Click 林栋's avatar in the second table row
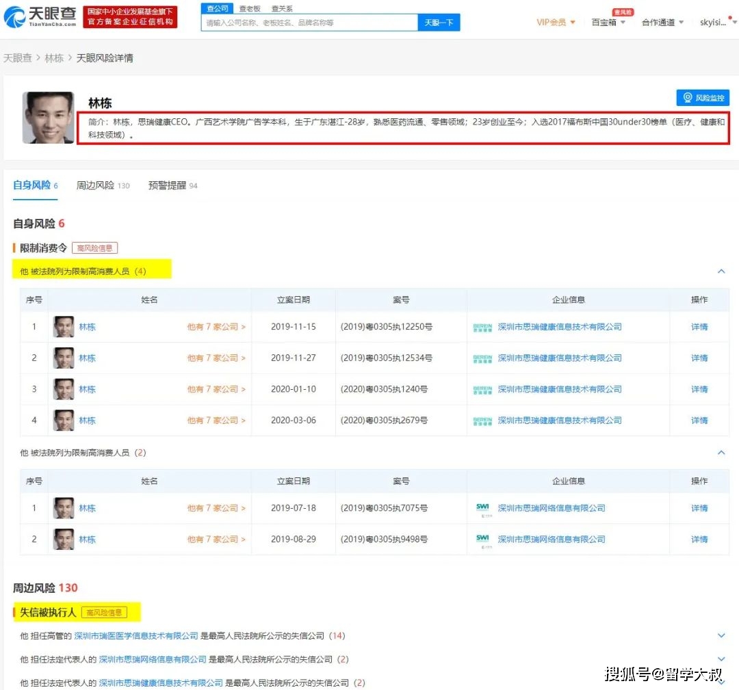This screenshot has height=690, width=739. pos(64,358)
